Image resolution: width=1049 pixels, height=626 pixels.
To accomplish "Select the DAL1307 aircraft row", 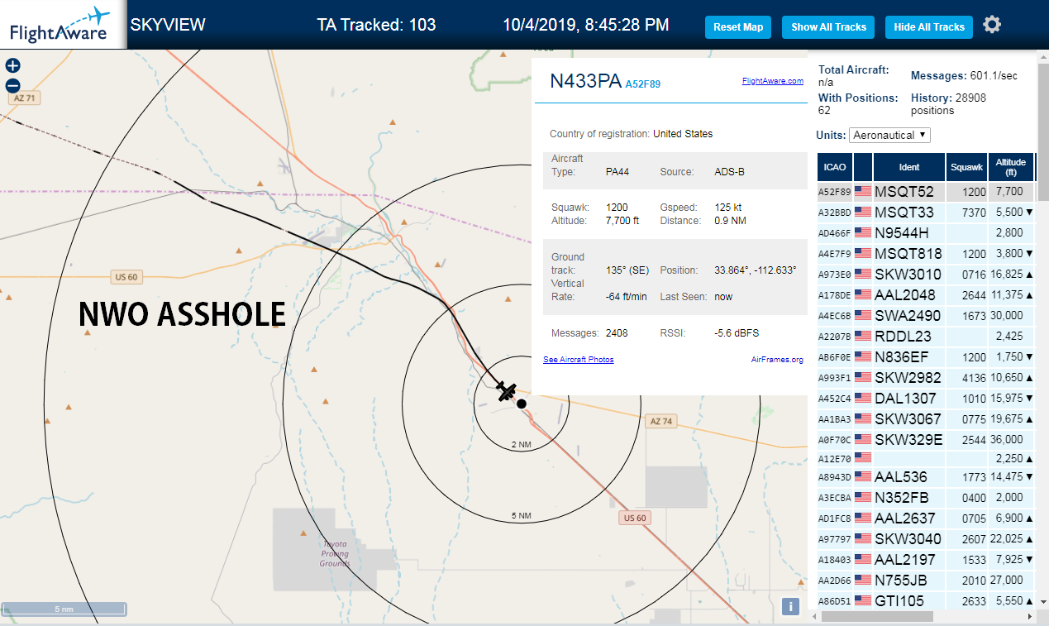I will (925, 399).
